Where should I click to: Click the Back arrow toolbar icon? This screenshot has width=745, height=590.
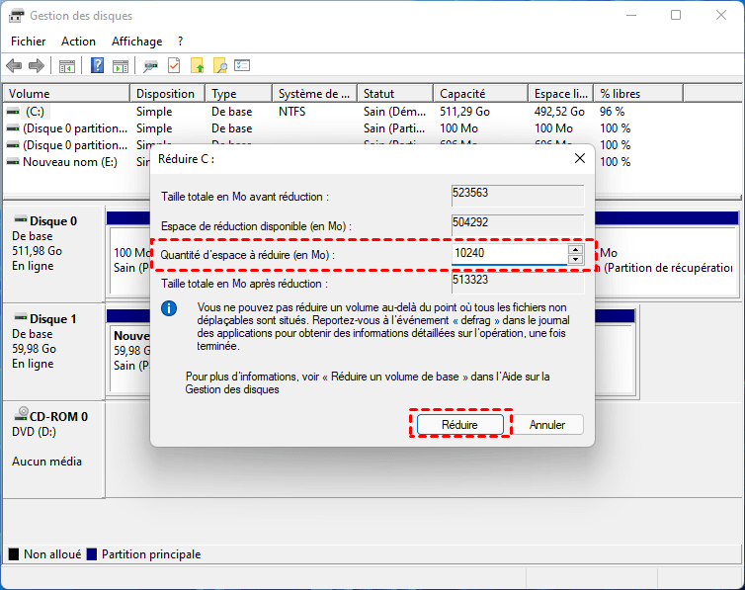[x=14, y=66]
